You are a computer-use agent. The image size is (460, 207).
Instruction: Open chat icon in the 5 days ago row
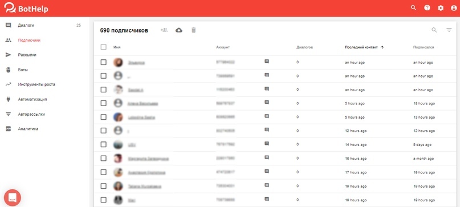pos(267,144)
